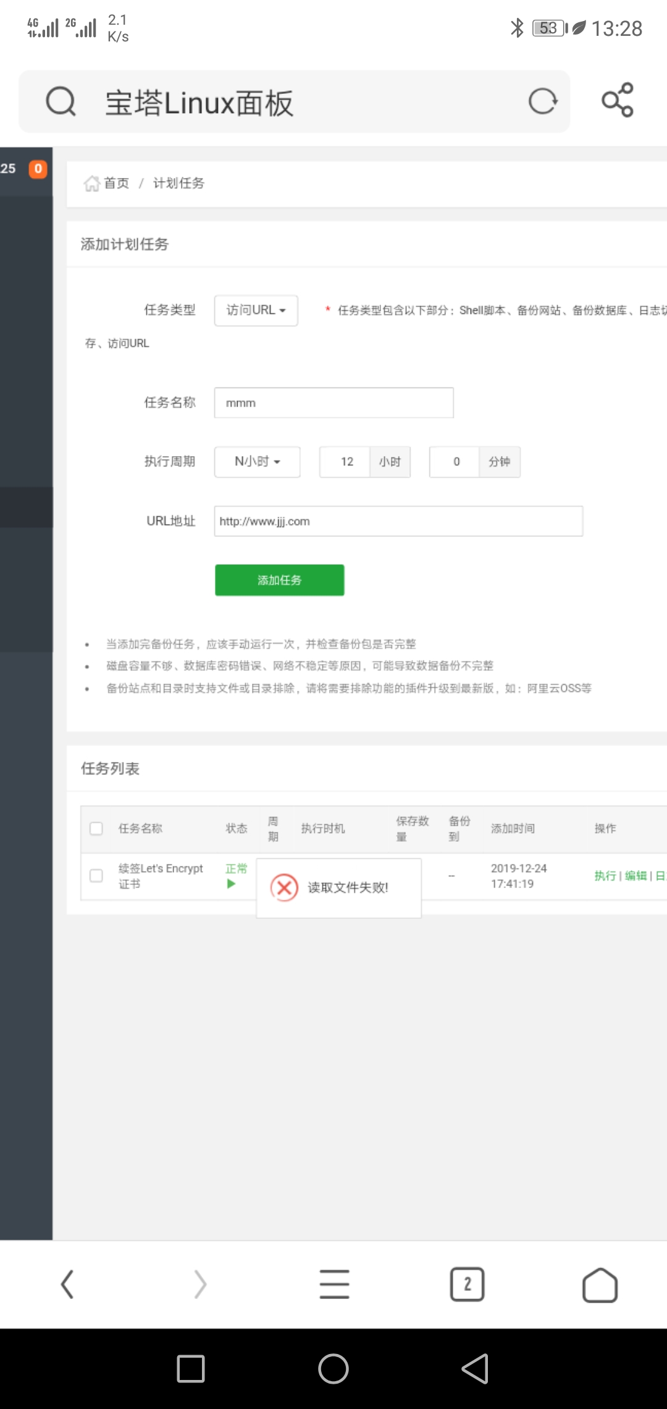Click the home icon in breadcrumb

click(x=92, y=184)
